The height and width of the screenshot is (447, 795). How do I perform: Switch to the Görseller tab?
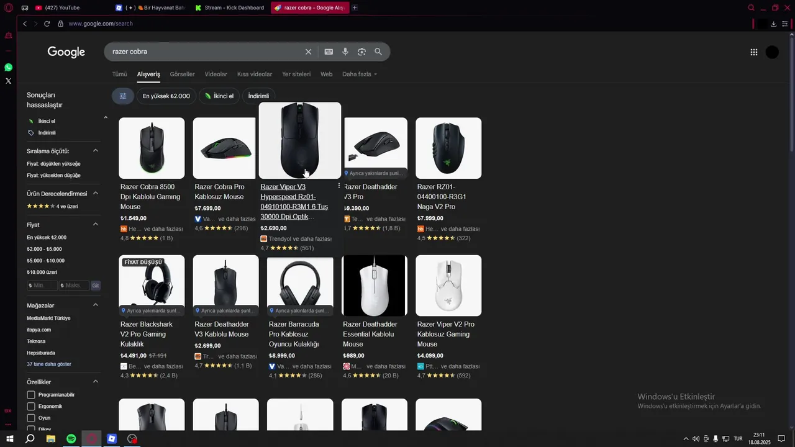click(182, 74)
